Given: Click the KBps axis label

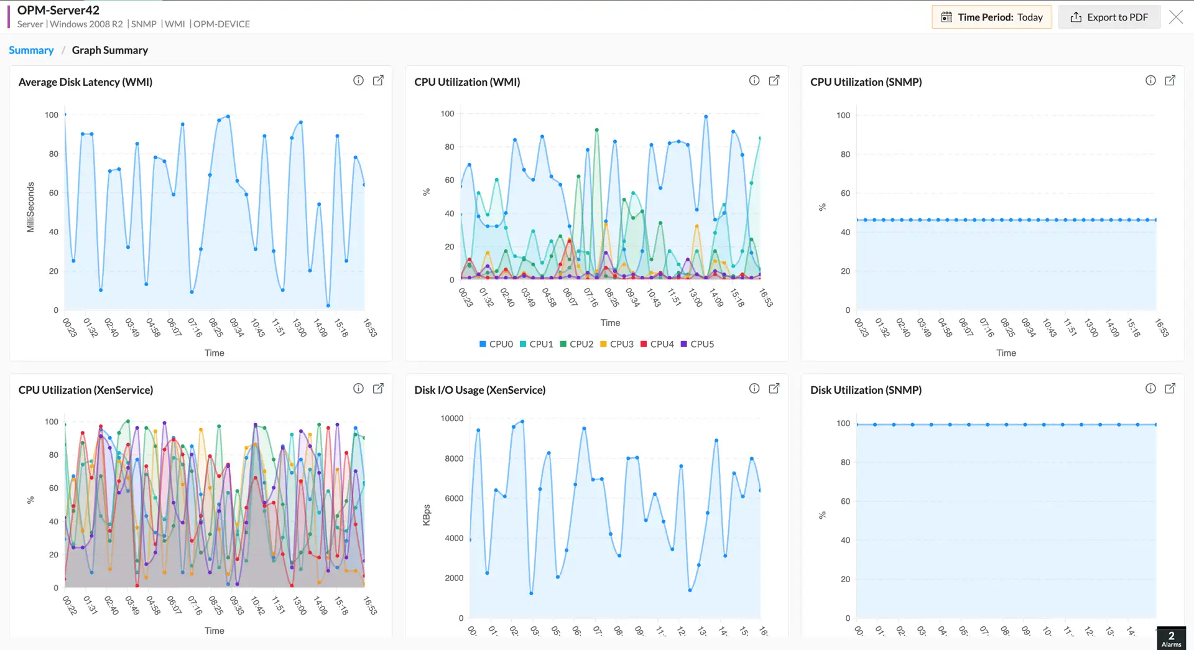Looking at the screenshot, I should (426, 515).
